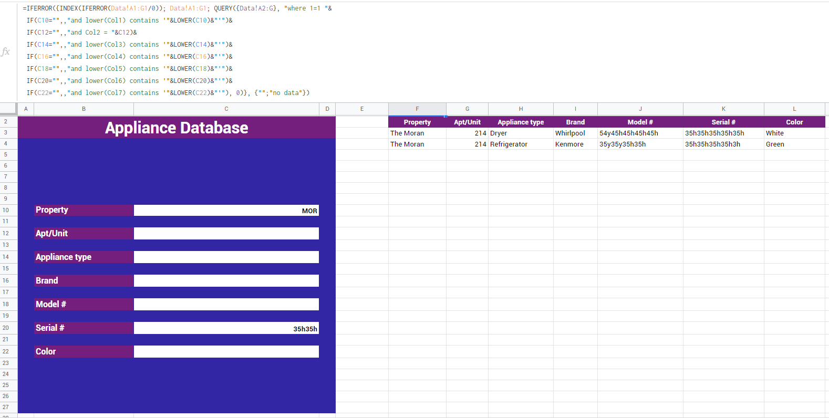Image resolution: width=829 pixels, height=418 pixels.
Task: Click the empty Color input field
Action: coord(226,351)
